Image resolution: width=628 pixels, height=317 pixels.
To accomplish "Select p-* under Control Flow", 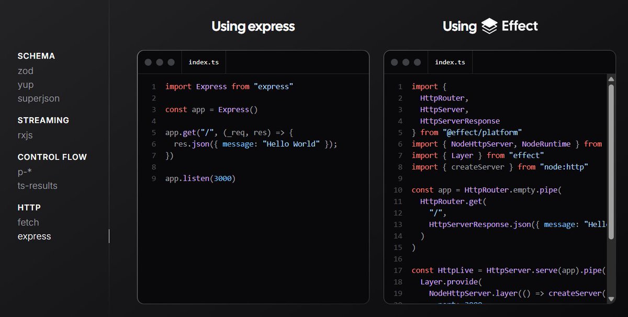I will click(x=25, y=172).
